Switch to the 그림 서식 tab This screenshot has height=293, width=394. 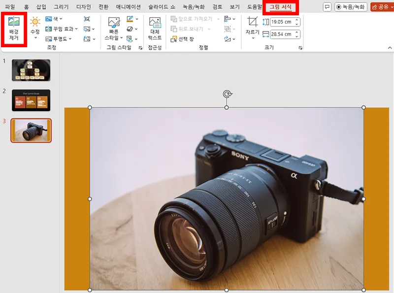tap(280, 7)
